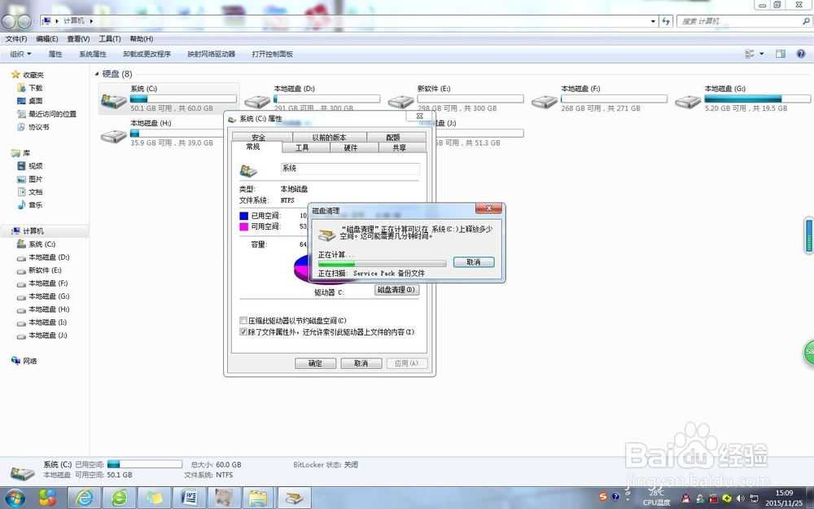Collapse the 硬盘 (8) group
This screenshot has width=814, height=509.
[97, 74]
